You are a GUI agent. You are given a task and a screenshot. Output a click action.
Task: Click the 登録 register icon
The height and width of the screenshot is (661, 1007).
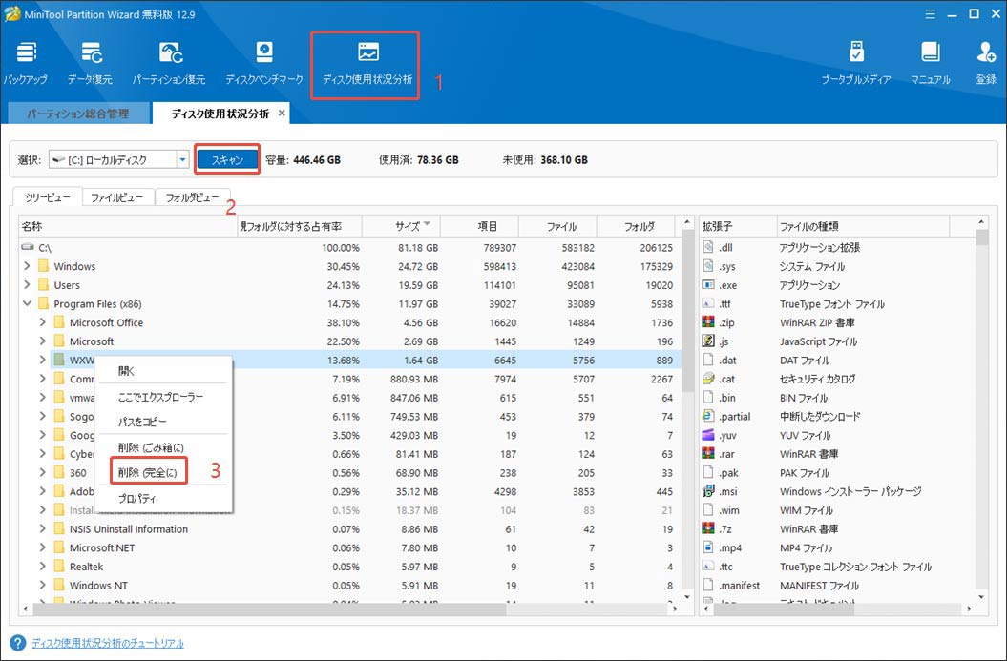(x=986, y=63)
